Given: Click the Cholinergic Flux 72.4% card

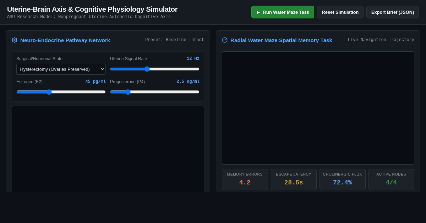Looking at the screenshot, I should click(343, 179).
